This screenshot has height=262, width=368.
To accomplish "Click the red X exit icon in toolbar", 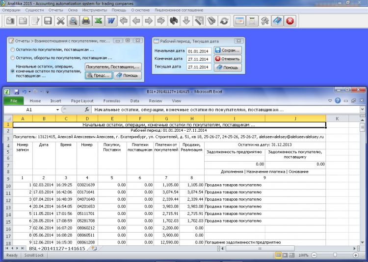I will [x=290, y=21].
